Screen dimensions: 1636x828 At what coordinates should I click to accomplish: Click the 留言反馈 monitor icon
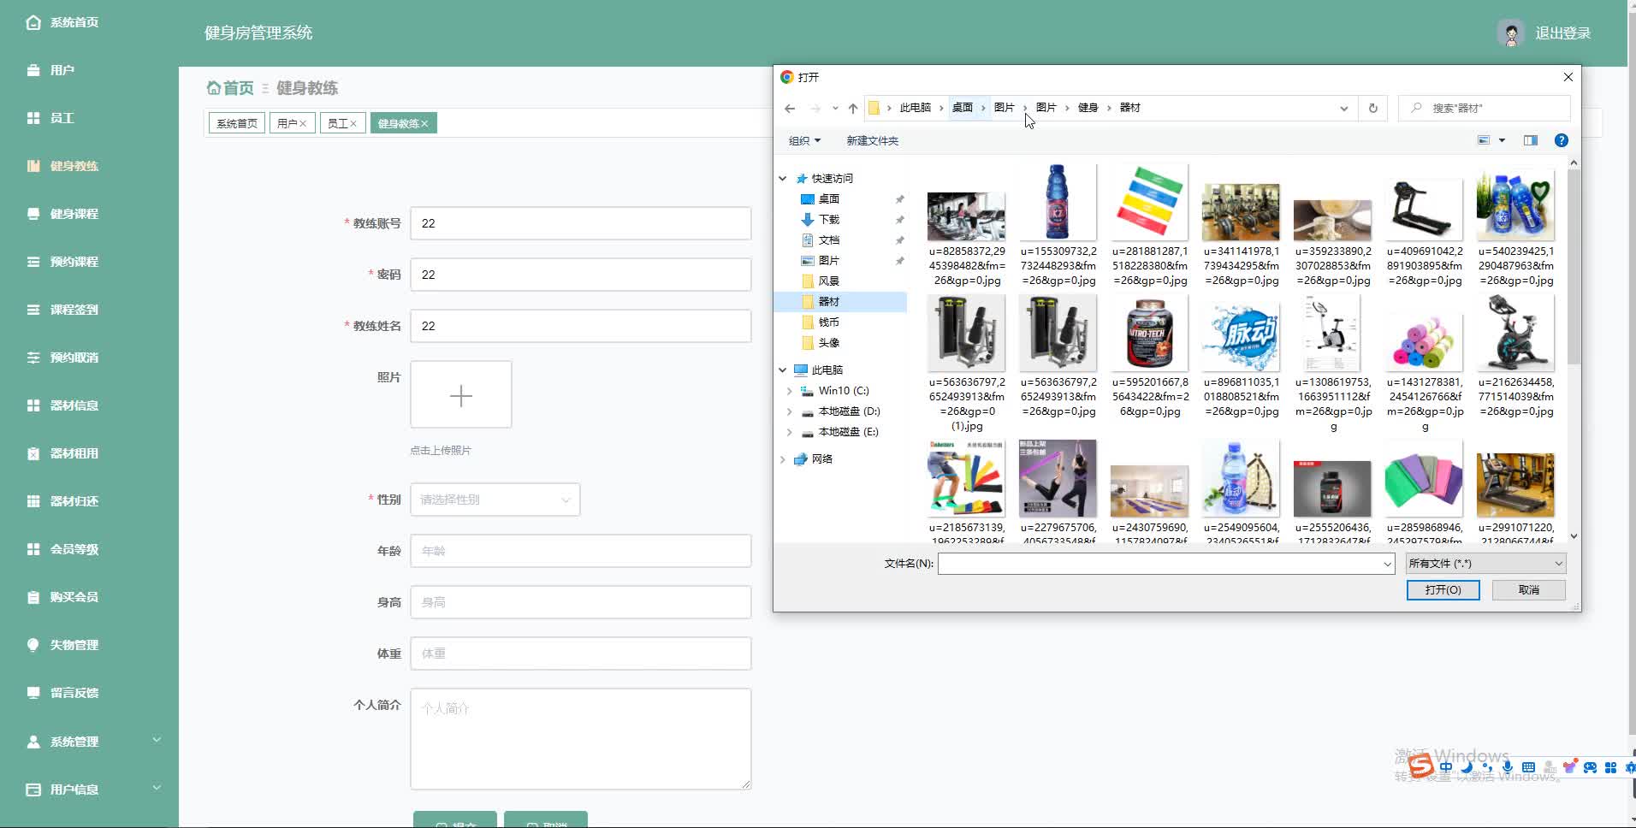coord(33,693)
